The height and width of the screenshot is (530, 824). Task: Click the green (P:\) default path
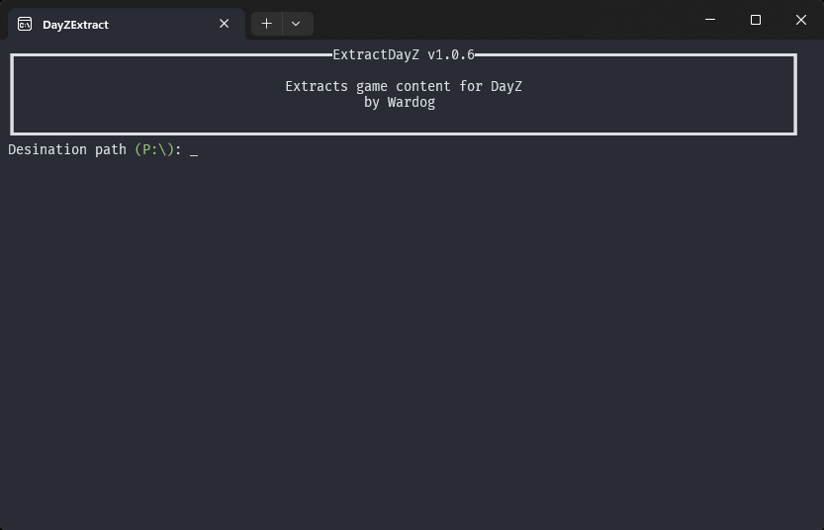[x=154, y=149]
